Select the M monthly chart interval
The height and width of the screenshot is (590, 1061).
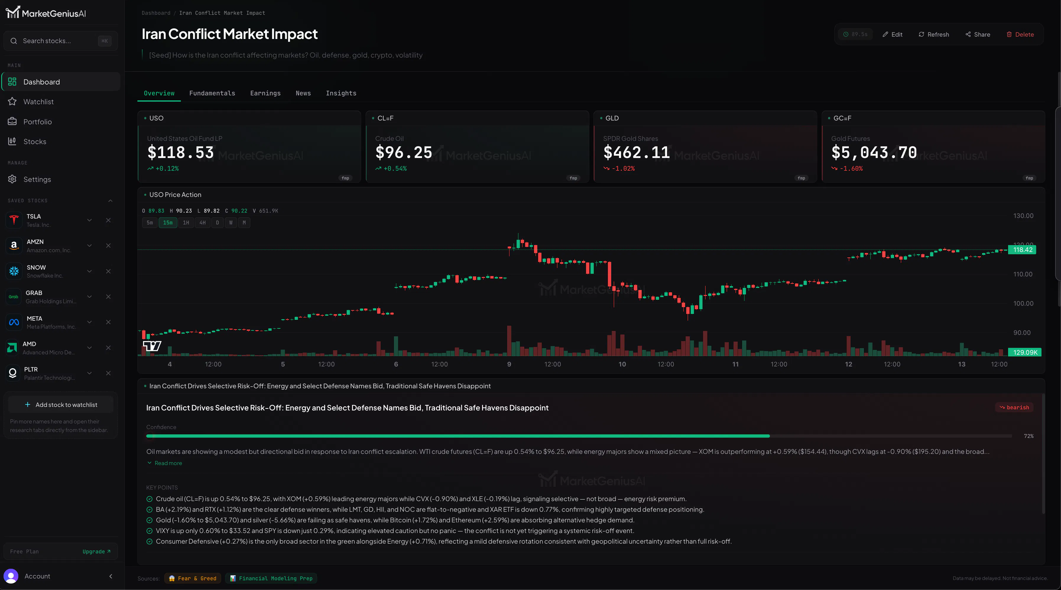point(244,223)
